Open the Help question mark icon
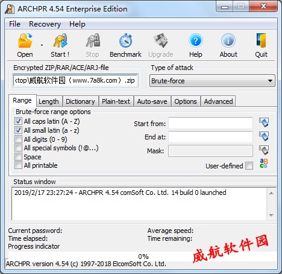 (x=196, y=41)
